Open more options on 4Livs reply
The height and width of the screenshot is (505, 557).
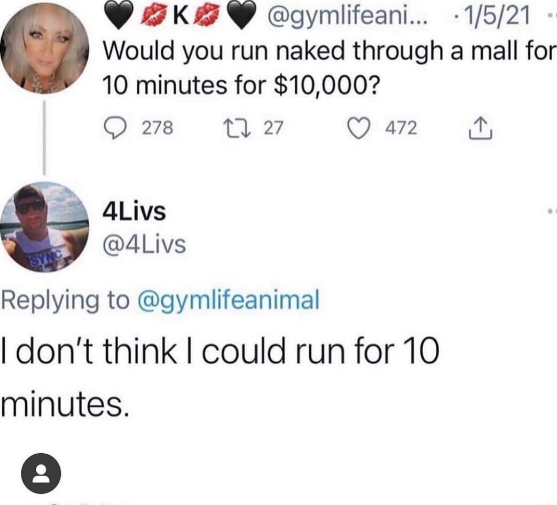tap(552, 212)
